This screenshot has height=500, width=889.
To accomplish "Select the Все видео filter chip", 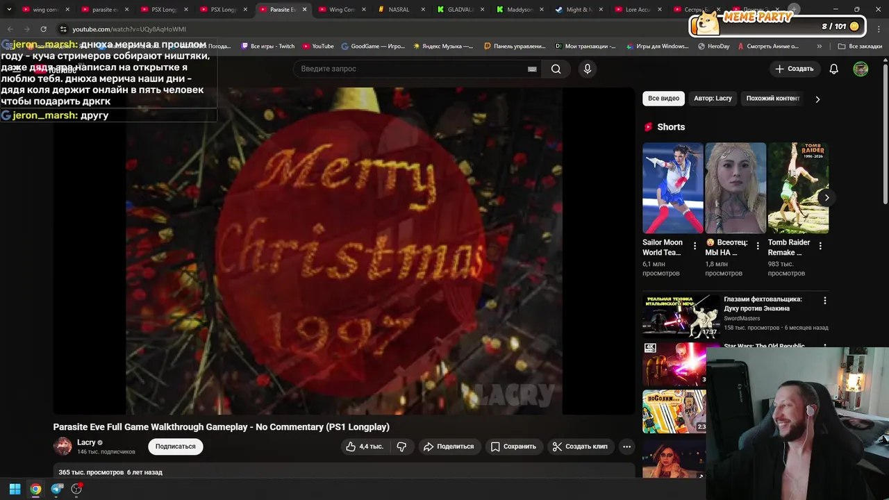I will pos(663,99).
